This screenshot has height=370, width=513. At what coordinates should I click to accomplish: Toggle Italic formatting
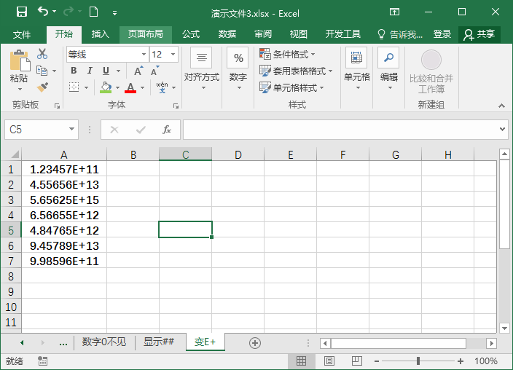pyautogui.click(x=90, y=71)
